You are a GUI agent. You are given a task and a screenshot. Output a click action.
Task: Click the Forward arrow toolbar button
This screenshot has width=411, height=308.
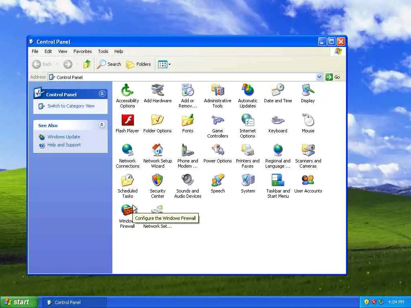coord(67,64)
